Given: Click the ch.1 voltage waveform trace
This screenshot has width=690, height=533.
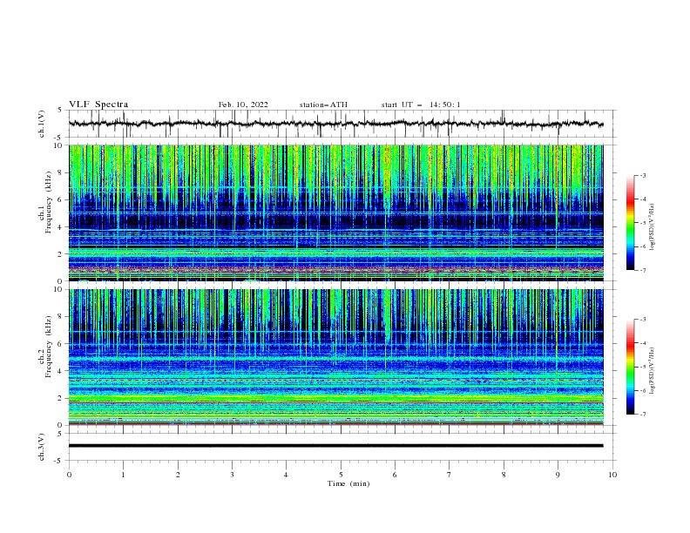Looking at the screenshot, I should (x=335, y=124).
